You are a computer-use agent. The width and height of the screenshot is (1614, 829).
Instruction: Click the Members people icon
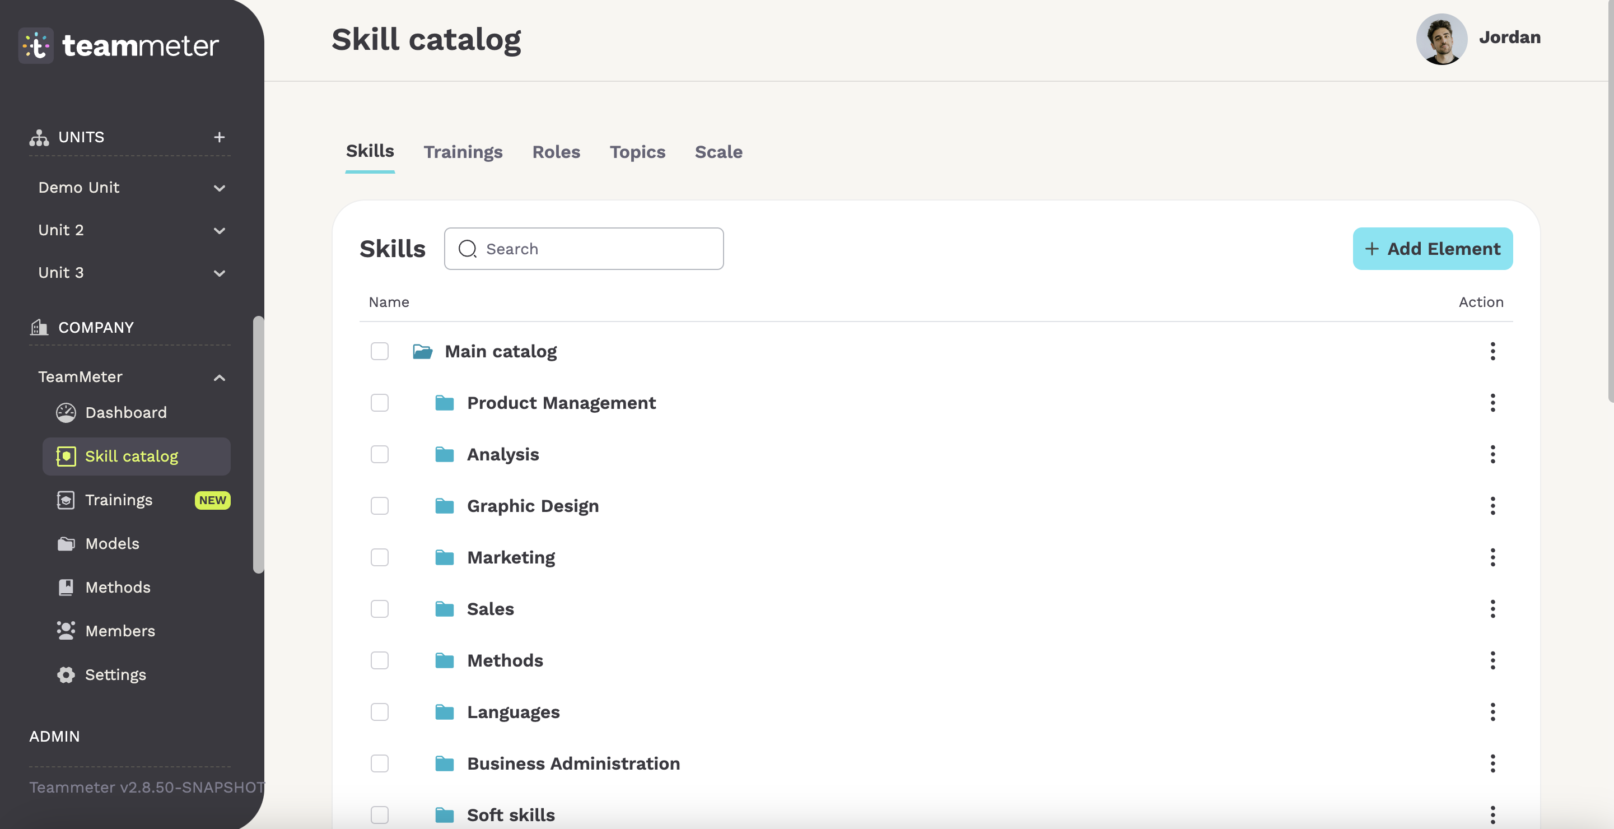coord(66,630)
